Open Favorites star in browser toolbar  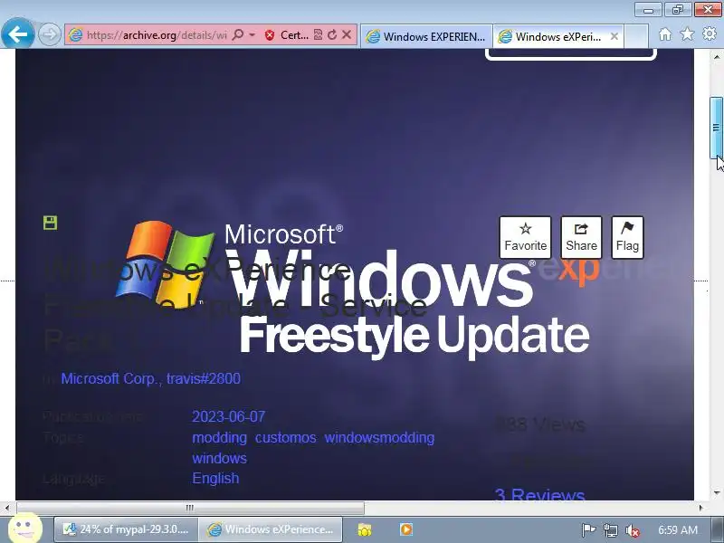(687, 33)
